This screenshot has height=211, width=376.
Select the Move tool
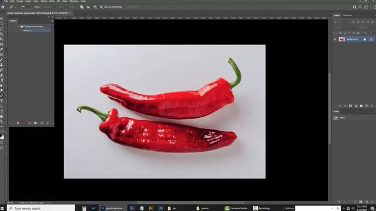(x=2, y=18)
